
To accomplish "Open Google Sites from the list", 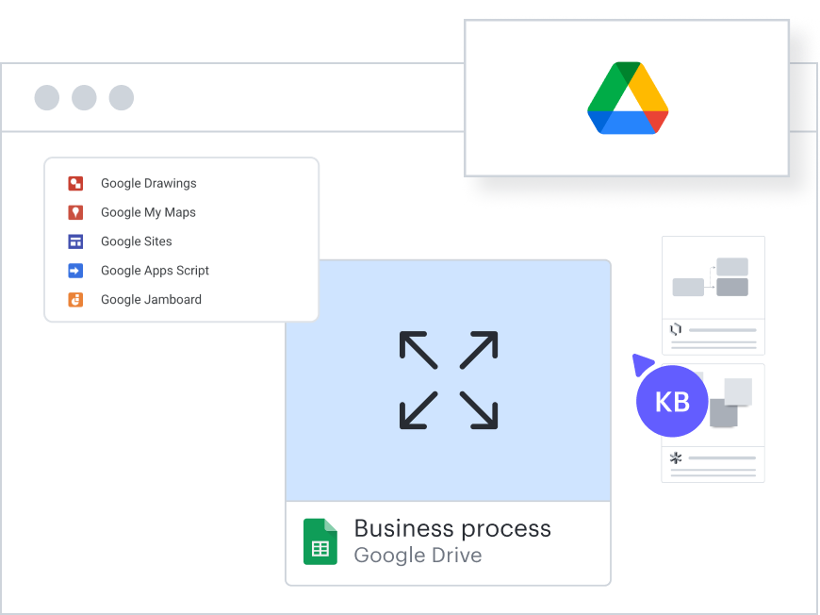I will tap(136, 241).
